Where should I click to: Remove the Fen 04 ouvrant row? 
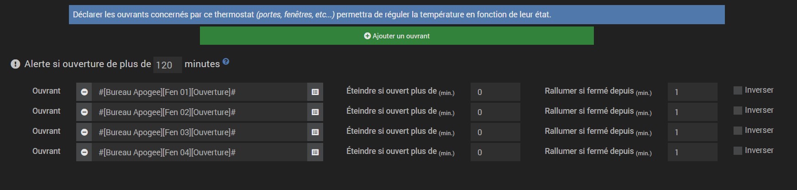click(84, 152)
